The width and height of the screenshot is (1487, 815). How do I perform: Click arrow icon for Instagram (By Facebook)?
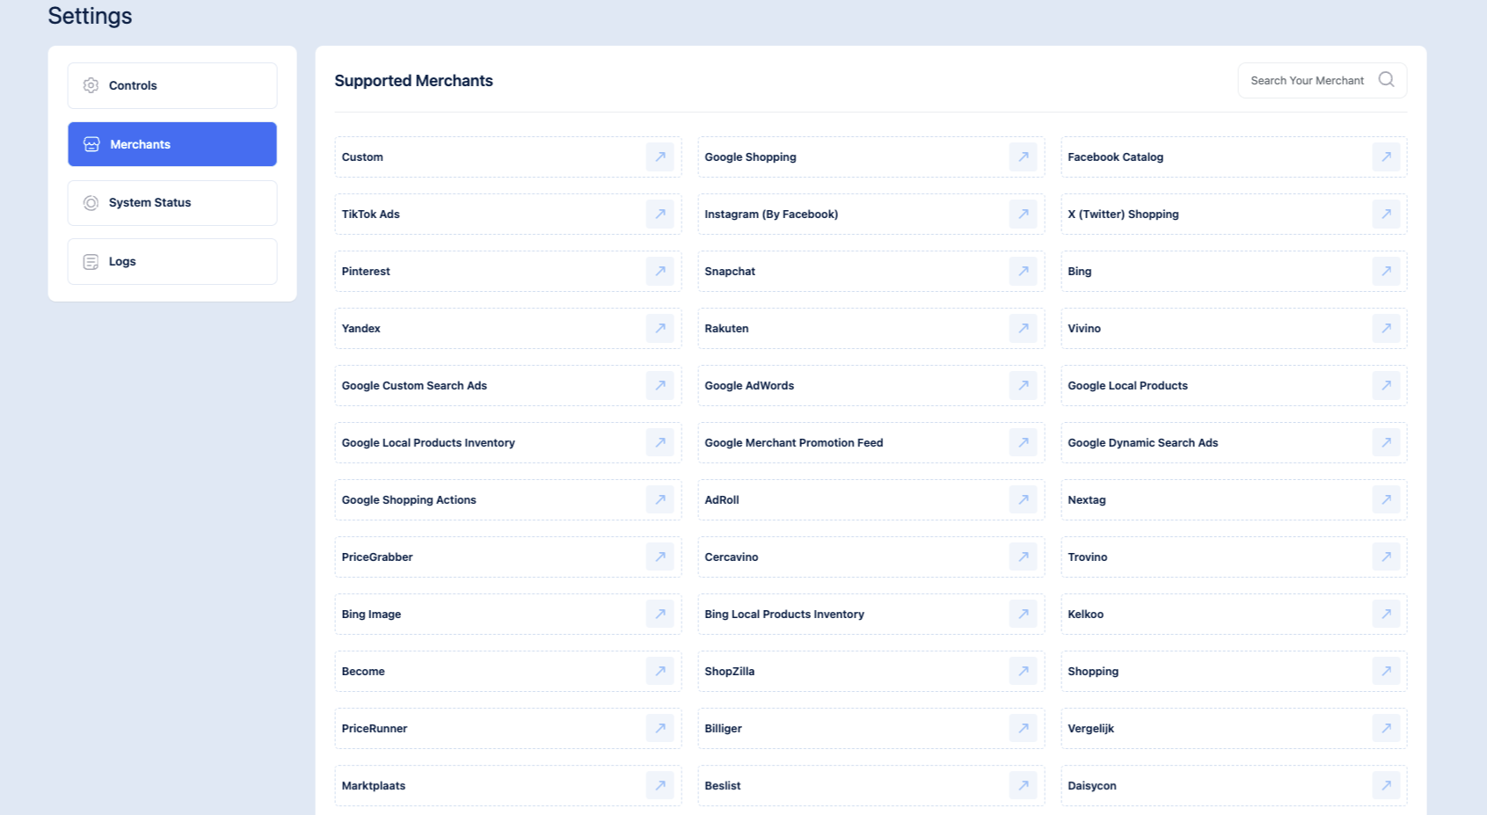[1023, 214]
